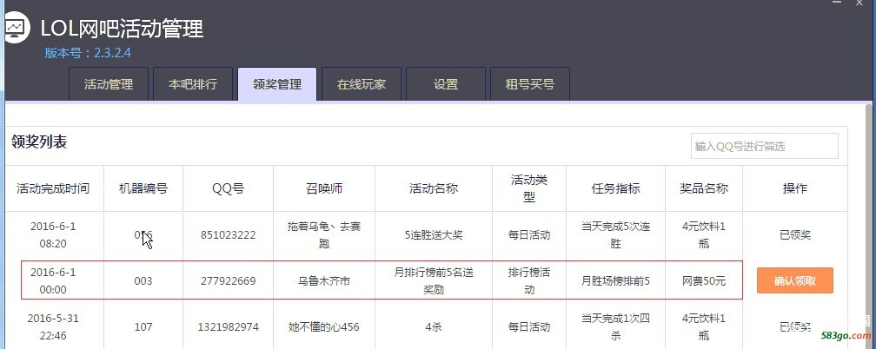The width and height of the screenshot is (876, 349).
Task: Switch to the 本吧排行 tab
Action: click(x=193, y=84)
